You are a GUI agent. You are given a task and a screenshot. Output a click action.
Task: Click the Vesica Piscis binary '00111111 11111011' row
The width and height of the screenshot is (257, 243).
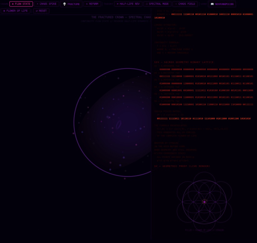204,119
